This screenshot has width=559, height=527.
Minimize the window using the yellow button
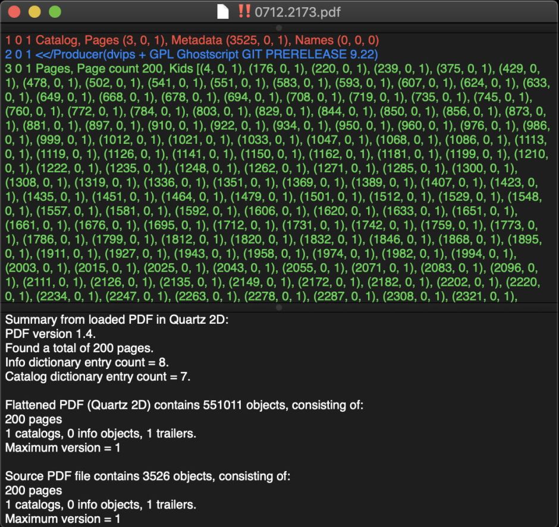34,12
